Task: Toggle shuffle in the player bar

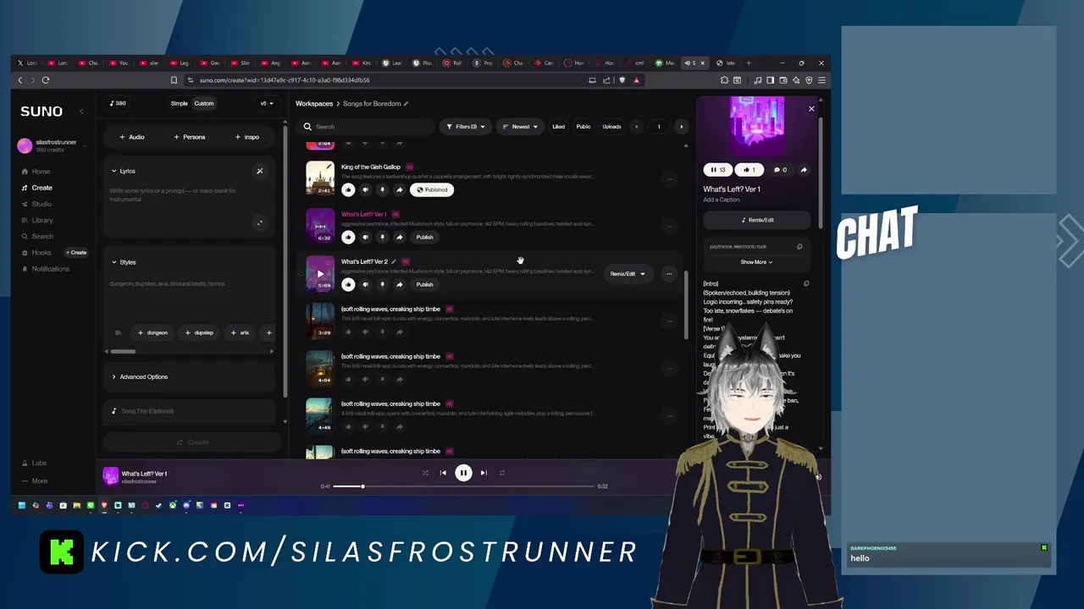Action: [x=425, y=473]
